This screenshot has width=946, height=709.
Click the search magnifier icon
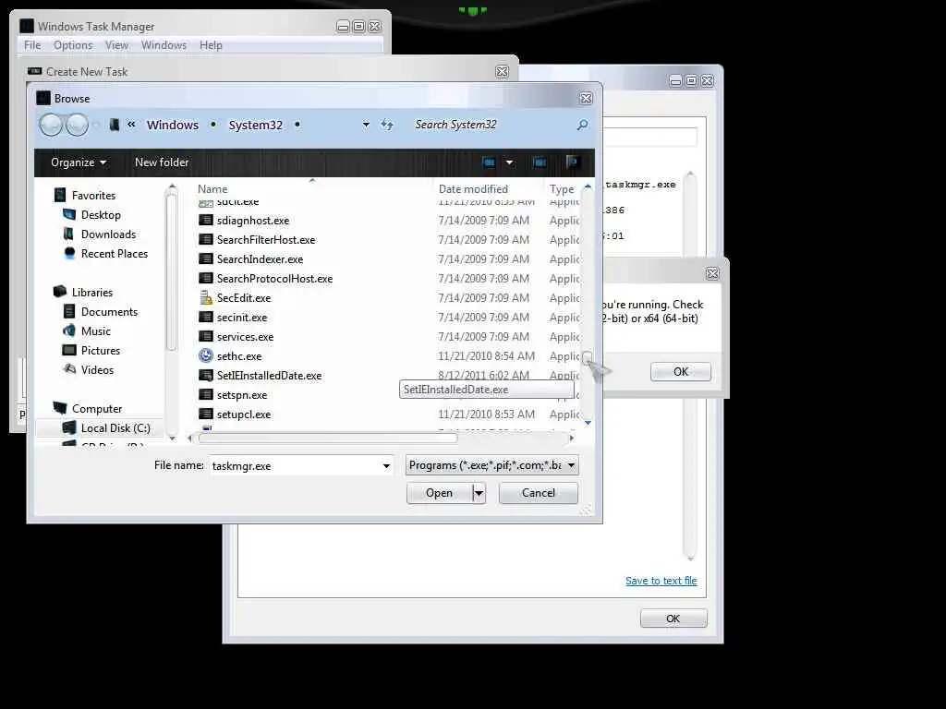coord(582,125)
